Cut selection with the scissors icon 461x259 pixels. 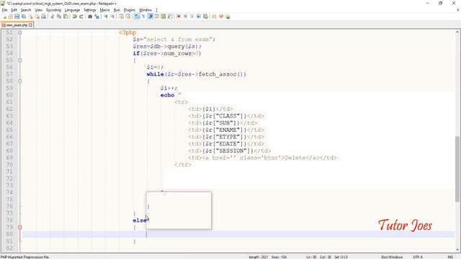tap(52, 17)
